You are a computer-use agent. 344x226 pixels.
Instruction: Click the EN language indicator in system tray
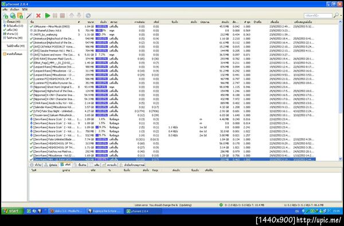pyautogui.click(x=297, y=211)
